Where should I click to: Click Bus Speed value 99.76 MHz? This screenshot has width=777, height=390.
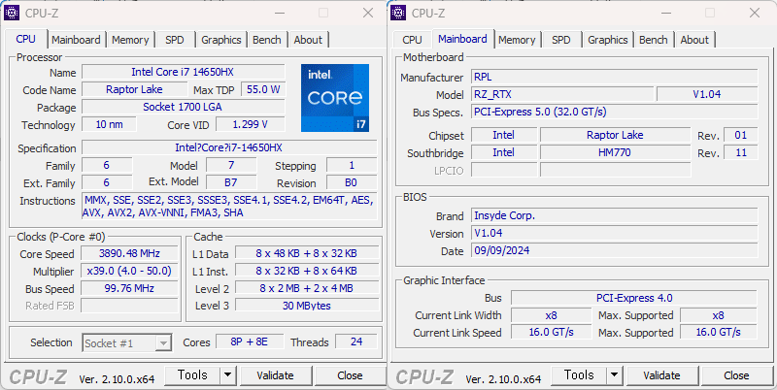pos(129,288)
